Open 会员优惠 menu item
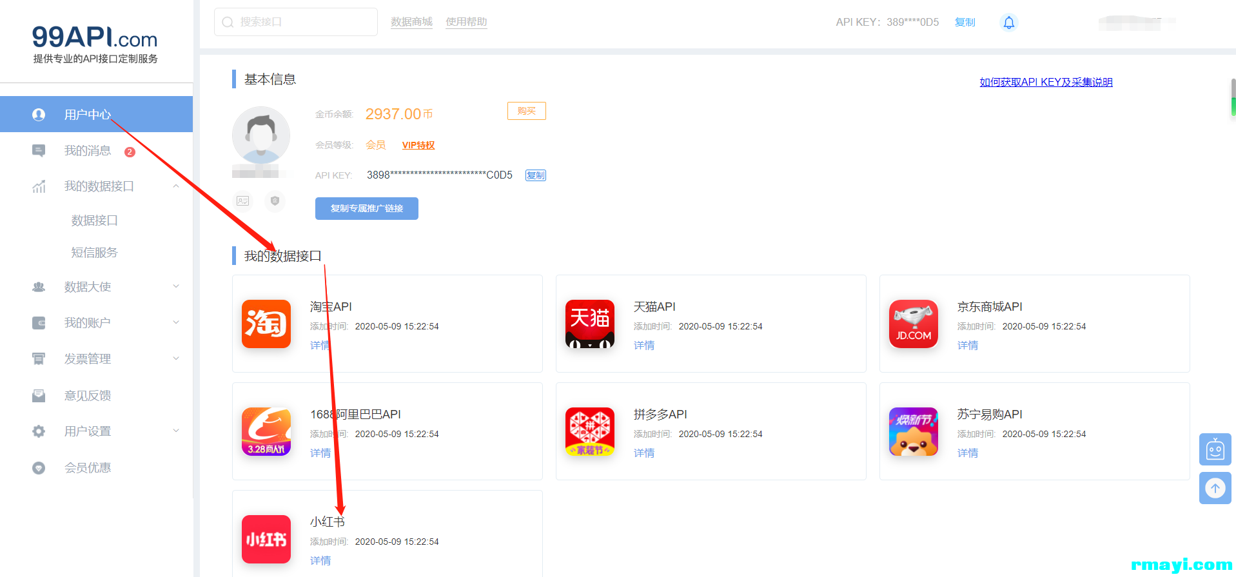 tap(88, 468)
